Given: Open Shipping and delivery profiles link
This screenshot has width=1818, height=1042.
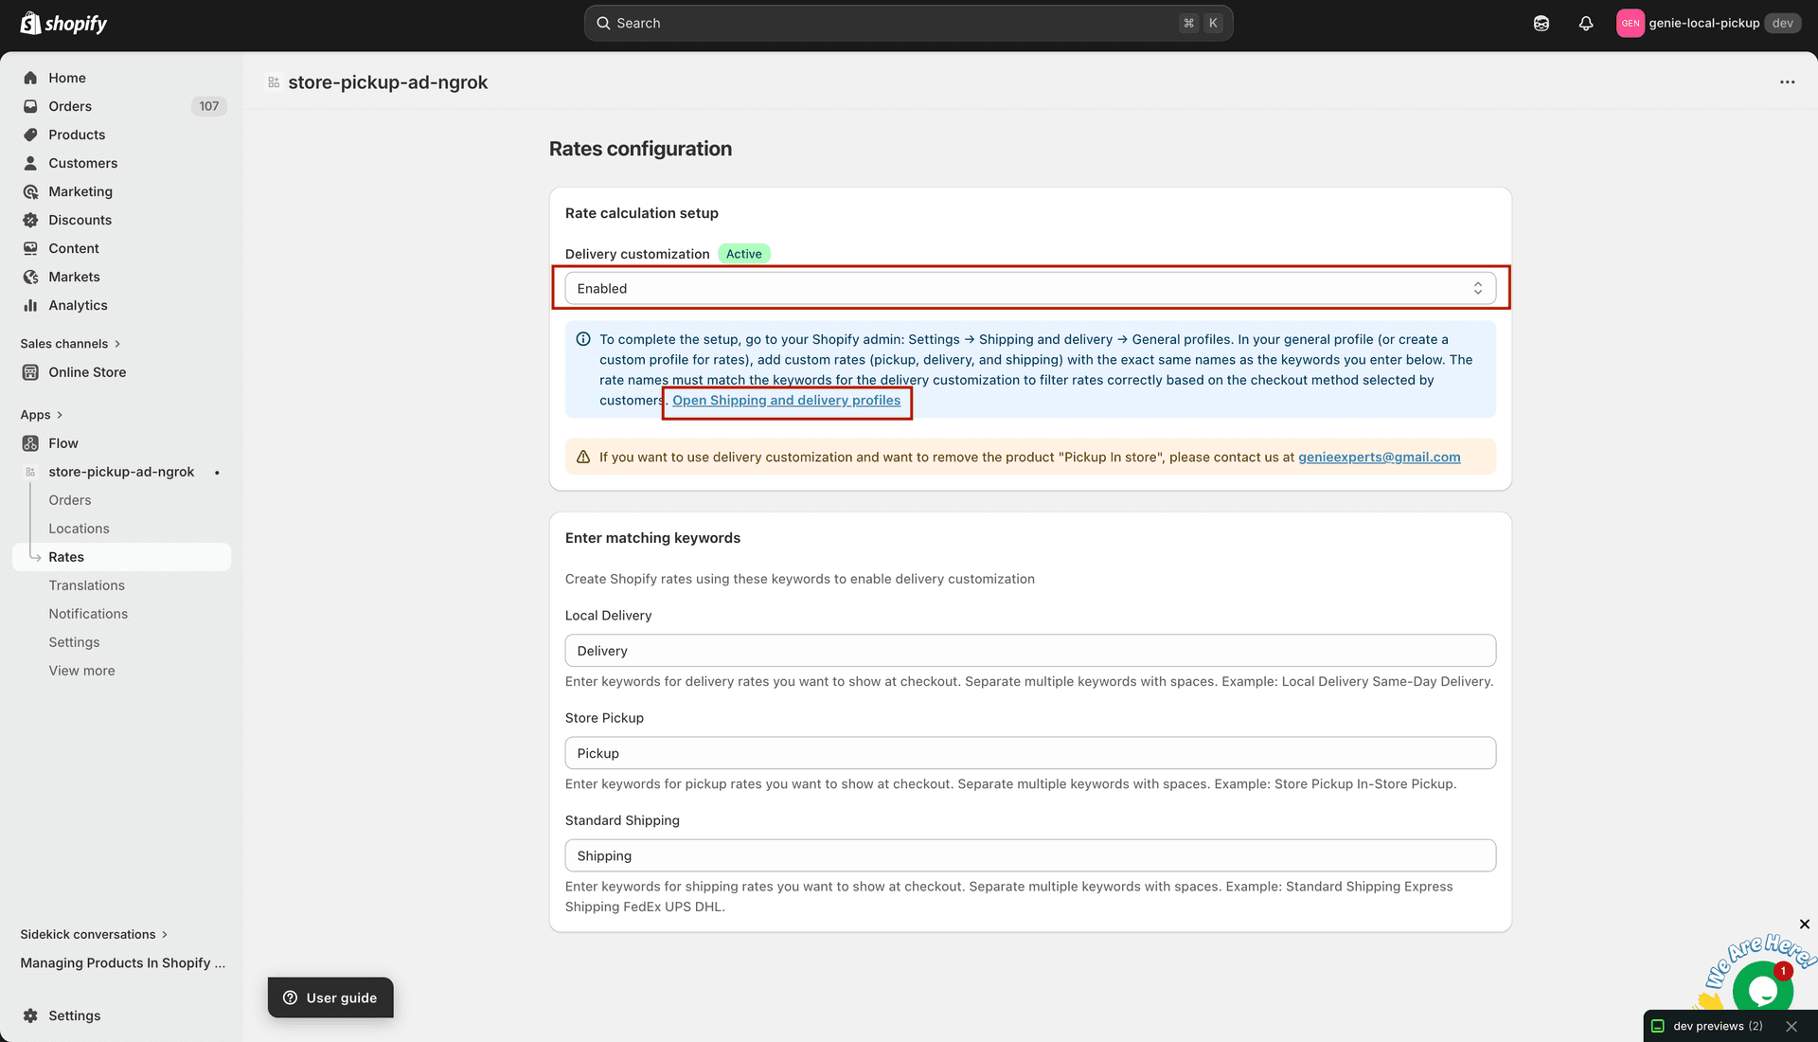Looking at the screenshot, I should pos(786,401).
